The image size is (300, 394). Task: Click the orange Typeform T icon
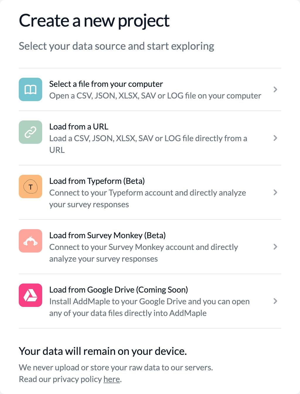tap(30, 186)
